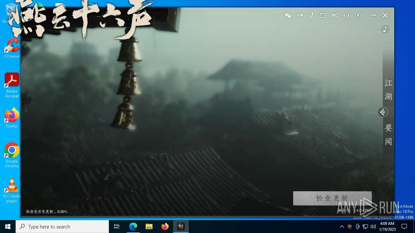Open Recycle Bin on desktop
This screenshot has height=233, width=415.
tap(11, 13)
